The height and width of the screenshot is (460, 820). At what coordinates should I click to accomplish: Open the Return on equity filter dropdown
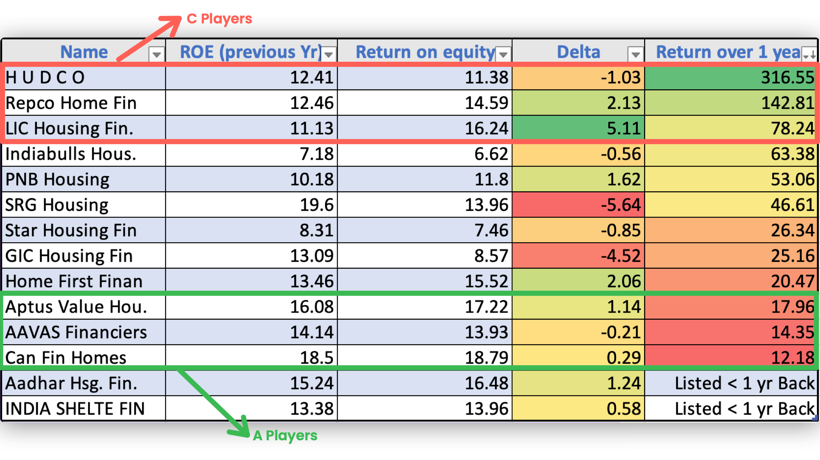coord(503,54)
